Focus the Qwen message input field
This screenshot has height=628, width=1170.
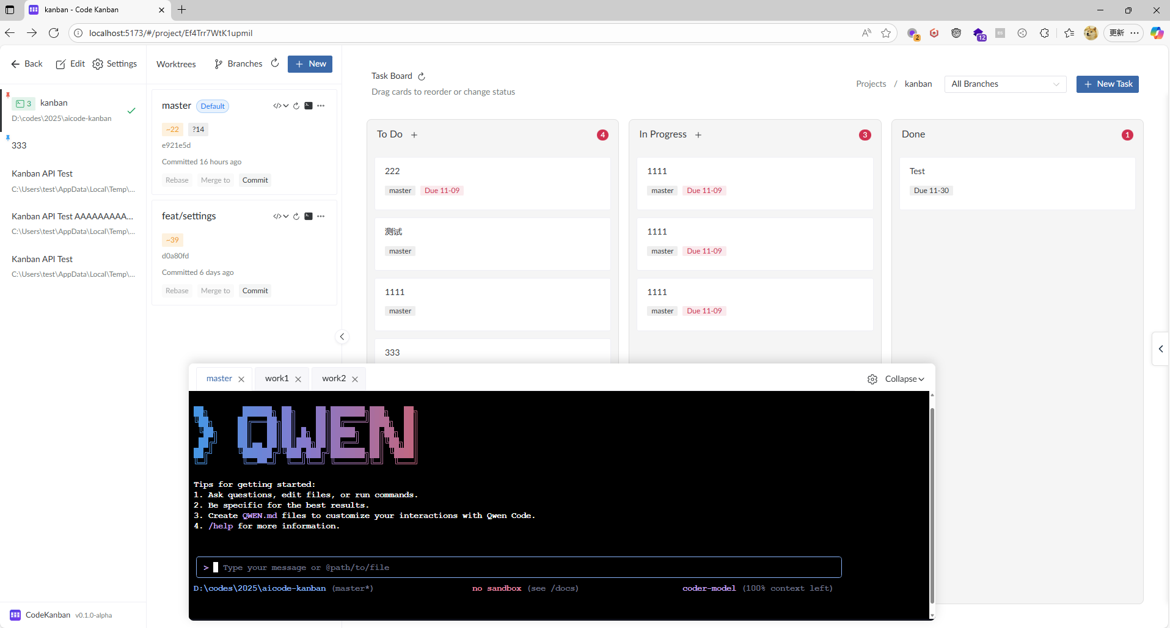tap(519, 568)
